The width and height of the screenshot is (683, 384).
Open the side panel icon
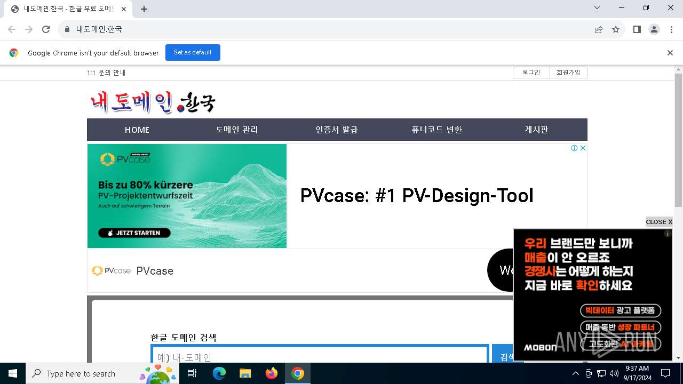[x=637, y=29]
